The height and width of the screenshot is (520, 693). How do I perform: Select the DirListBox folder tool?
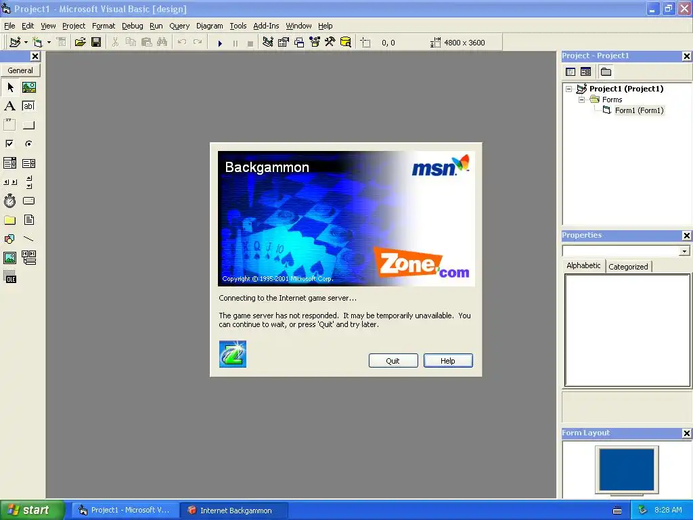tap(10, 220)
